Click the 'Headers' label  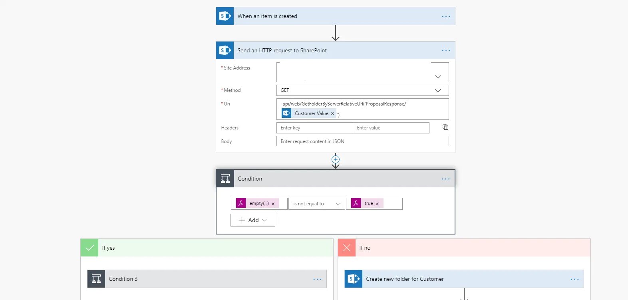pyautogui.click(x=230, y=128)
